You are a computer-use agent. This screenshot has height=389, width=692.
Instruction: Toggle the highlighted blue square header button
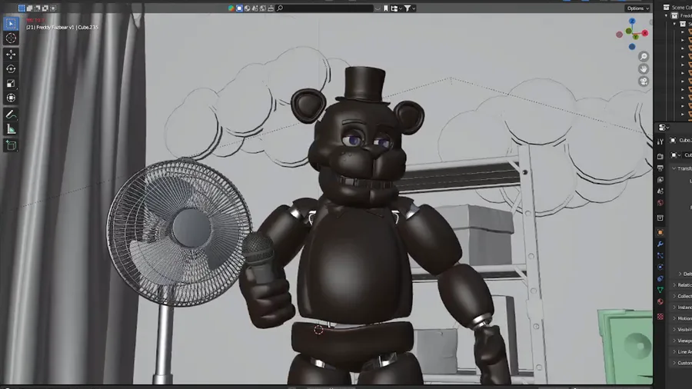[x=239, y=8]
